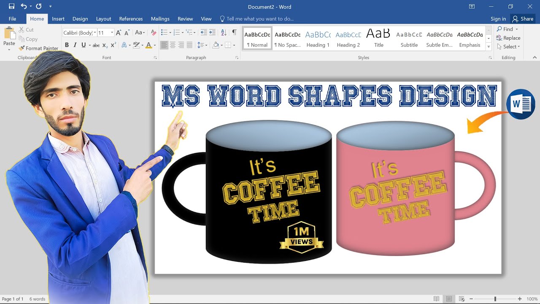Toggle Underline formatting
The width and height of the screenshot is (540, 304).
(84, 45)
